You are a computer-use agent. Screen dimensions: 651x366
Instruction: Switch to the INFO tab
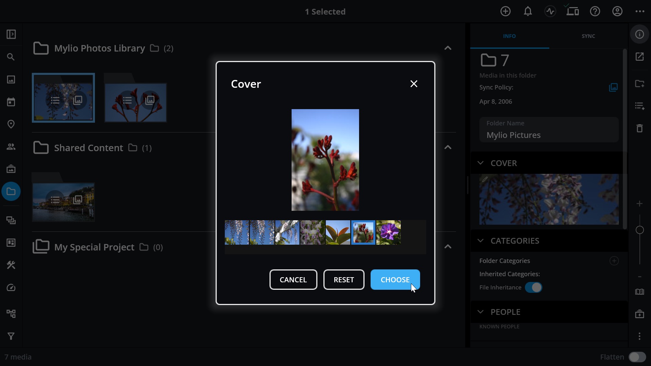pyautogui.click(x=509, y=36)
